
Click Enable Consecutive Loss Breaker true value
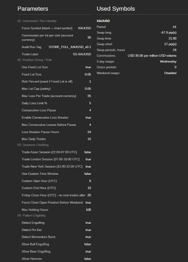click(88, 117)
